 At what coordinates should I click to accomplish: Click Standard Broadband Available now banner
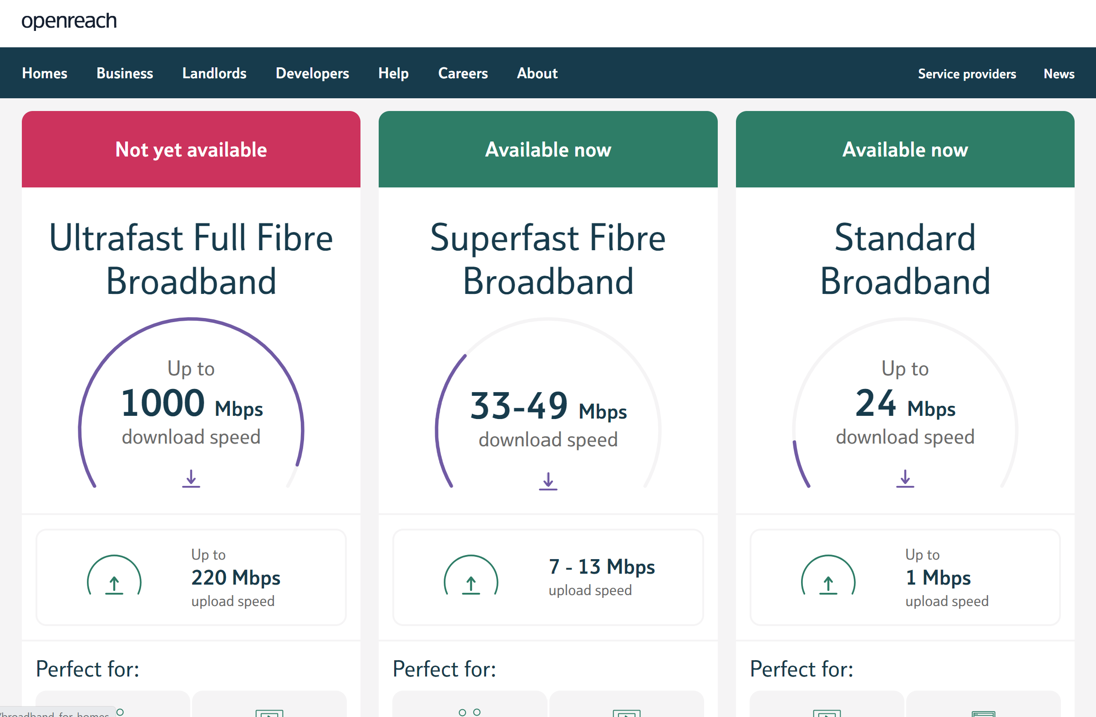click(904, 150)
